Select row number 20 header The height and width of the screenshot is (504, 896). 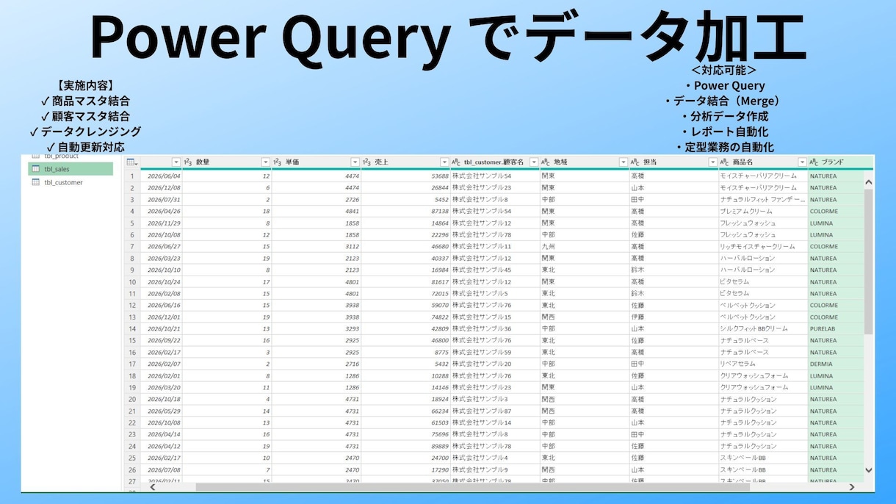point(132,400)
